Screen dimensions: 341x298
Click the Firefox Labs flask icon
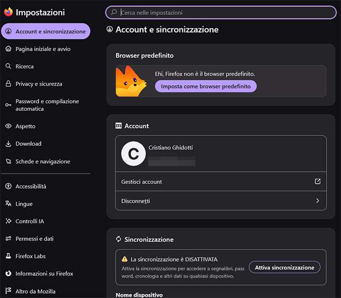pos(9,256)
